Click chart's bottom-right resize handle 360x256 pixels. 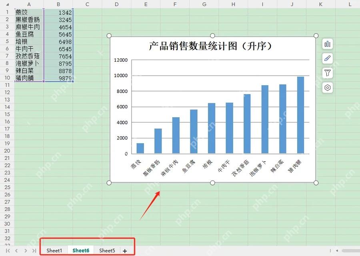coord(316,183)
